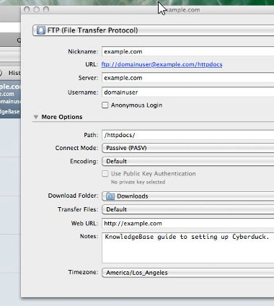
Task: Open the Transfer Files dropdown
Action: click(188, 209)
